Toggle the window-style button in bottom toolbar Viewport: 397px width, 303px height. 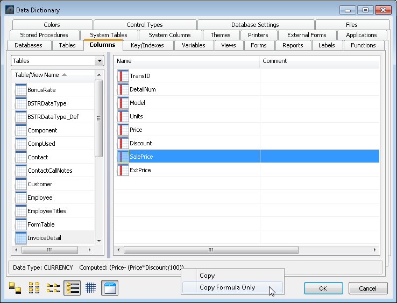pyautogui.click(x=110, y=288)
